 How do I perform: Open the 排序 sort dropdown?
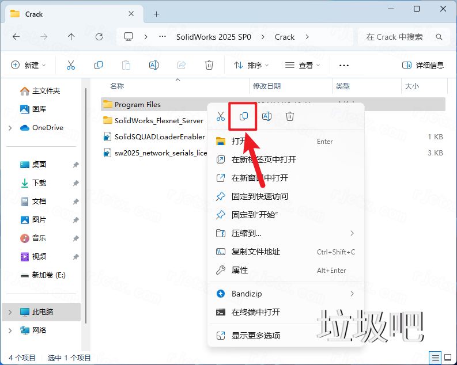(251, 65)
